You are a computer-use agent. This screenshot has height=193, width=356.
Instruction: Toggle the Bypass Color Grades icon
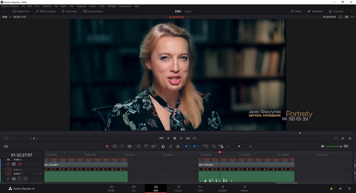coord(340,17)
